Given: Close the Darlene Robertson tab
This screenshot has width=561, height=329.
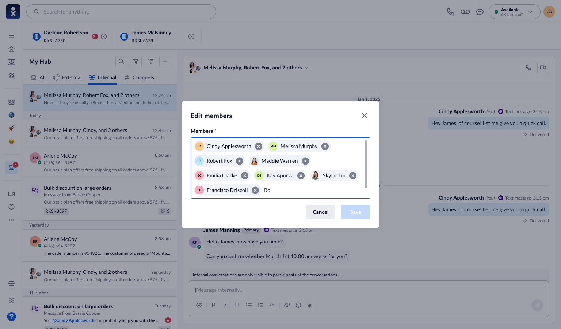Looking at the screenshot, I should [104, 37].
